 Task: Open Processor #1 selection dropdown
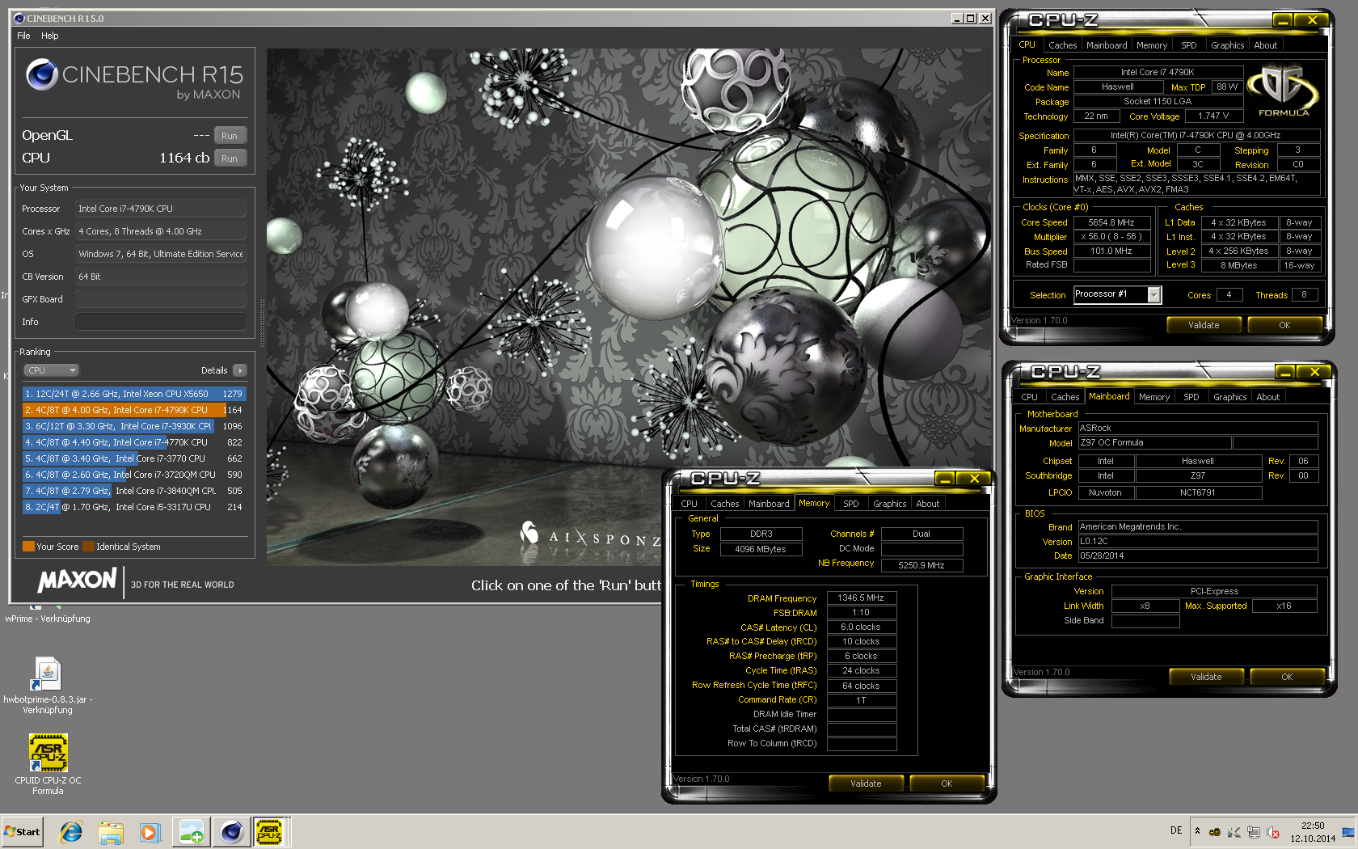[1154, 295]
